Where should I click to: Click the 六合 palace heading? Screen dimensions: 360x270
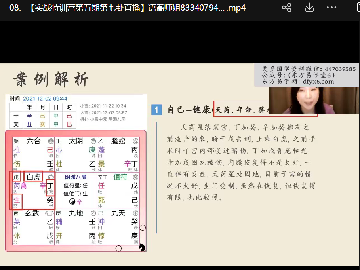click(33, 141)
